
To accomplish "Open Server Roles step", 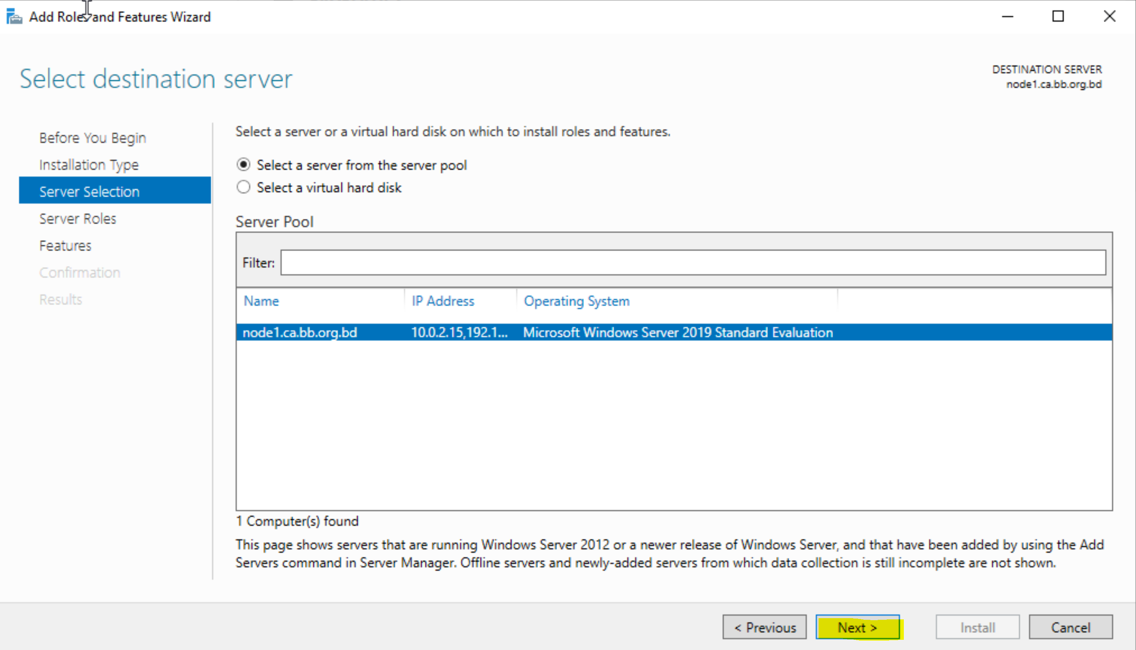I will click(78, 219).
